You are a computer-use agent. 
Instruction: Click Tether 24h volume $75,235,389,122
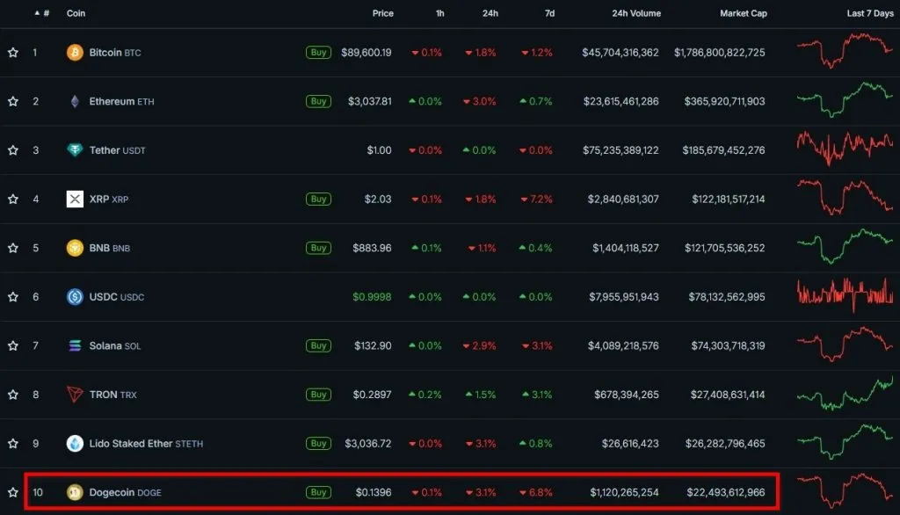[621, 150]
